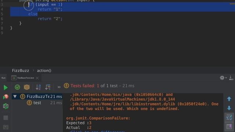Click line number 8 in gutter
The width and height of the screenshot is (235, 132).
tap(2, 28)
